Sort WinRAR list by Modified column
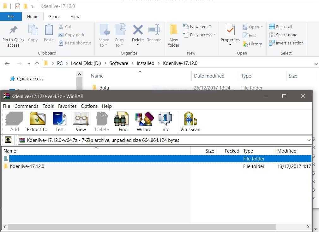The width and height of the screenshot is (319, 232). [293, 151]
